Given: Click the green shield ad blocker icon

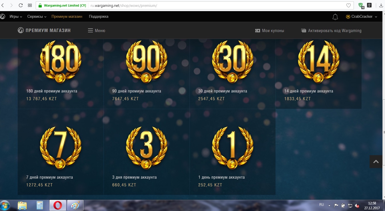Looking at the screenshot, I should (361, 5).
